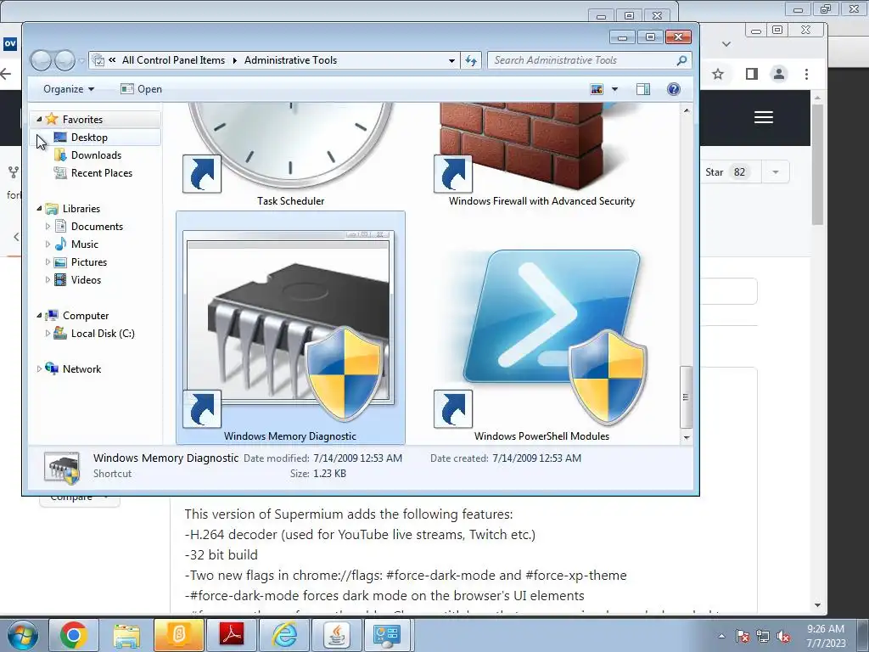Select Pictures library
Screen dimensions: 869x652
88,261
